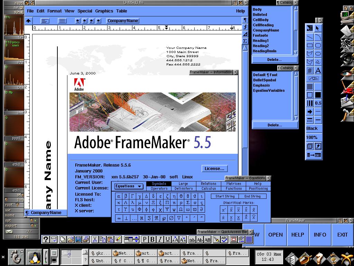
Task: Toggle line spacing button on the ruler bar
Action: click(62, 21)
